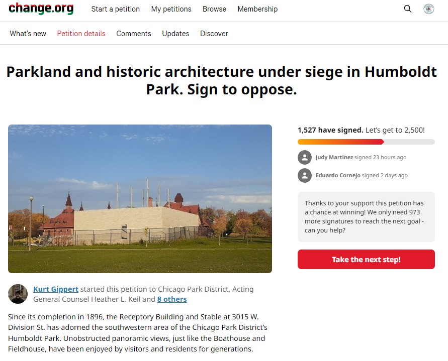Show the Discover tab

(x=214, y=34)
